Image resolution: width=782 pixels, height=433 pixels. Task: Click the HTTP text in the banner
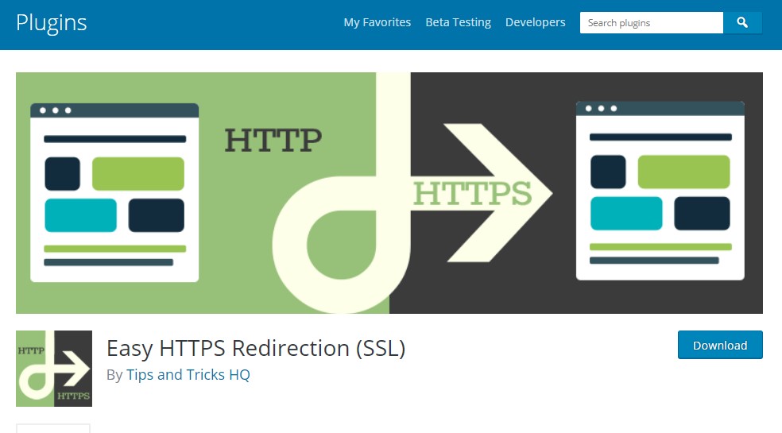[273, 140]
